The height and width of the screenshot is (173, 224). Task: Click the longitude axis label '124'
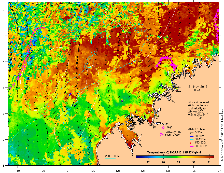click(x=143, y=170)
